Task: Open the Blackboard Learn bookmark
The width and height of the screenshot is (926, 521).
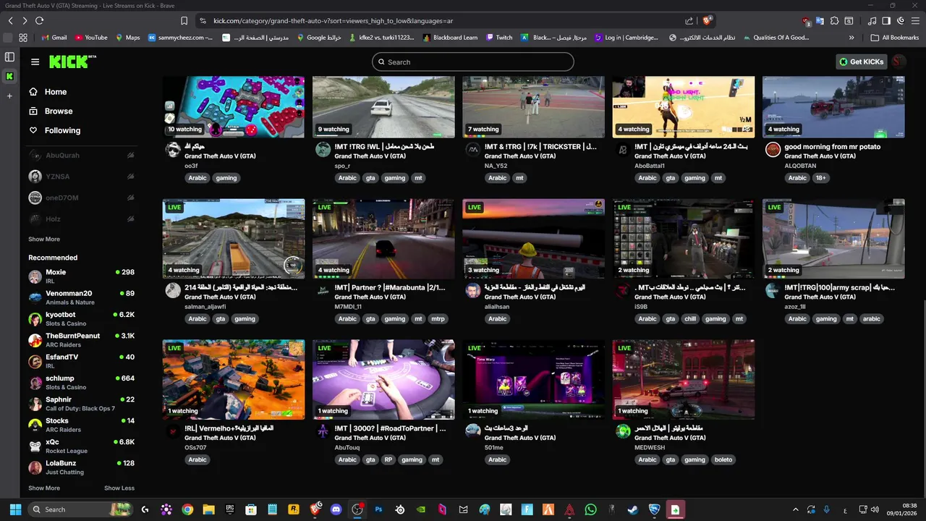Action: tap(450, 38)
